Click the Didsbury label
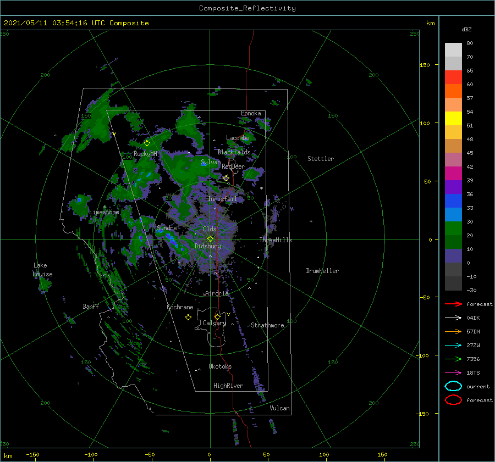Image resolution: width=495 pixels, height=462 pixels. [208, 246]
